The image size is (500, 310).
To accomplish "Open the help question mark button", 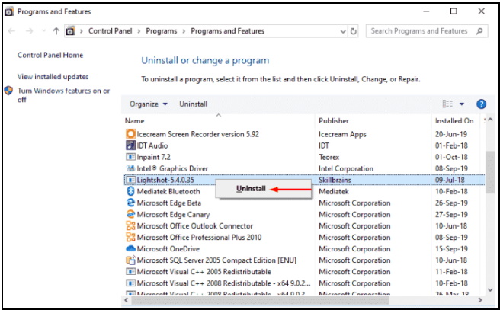I will pos(481,104).
